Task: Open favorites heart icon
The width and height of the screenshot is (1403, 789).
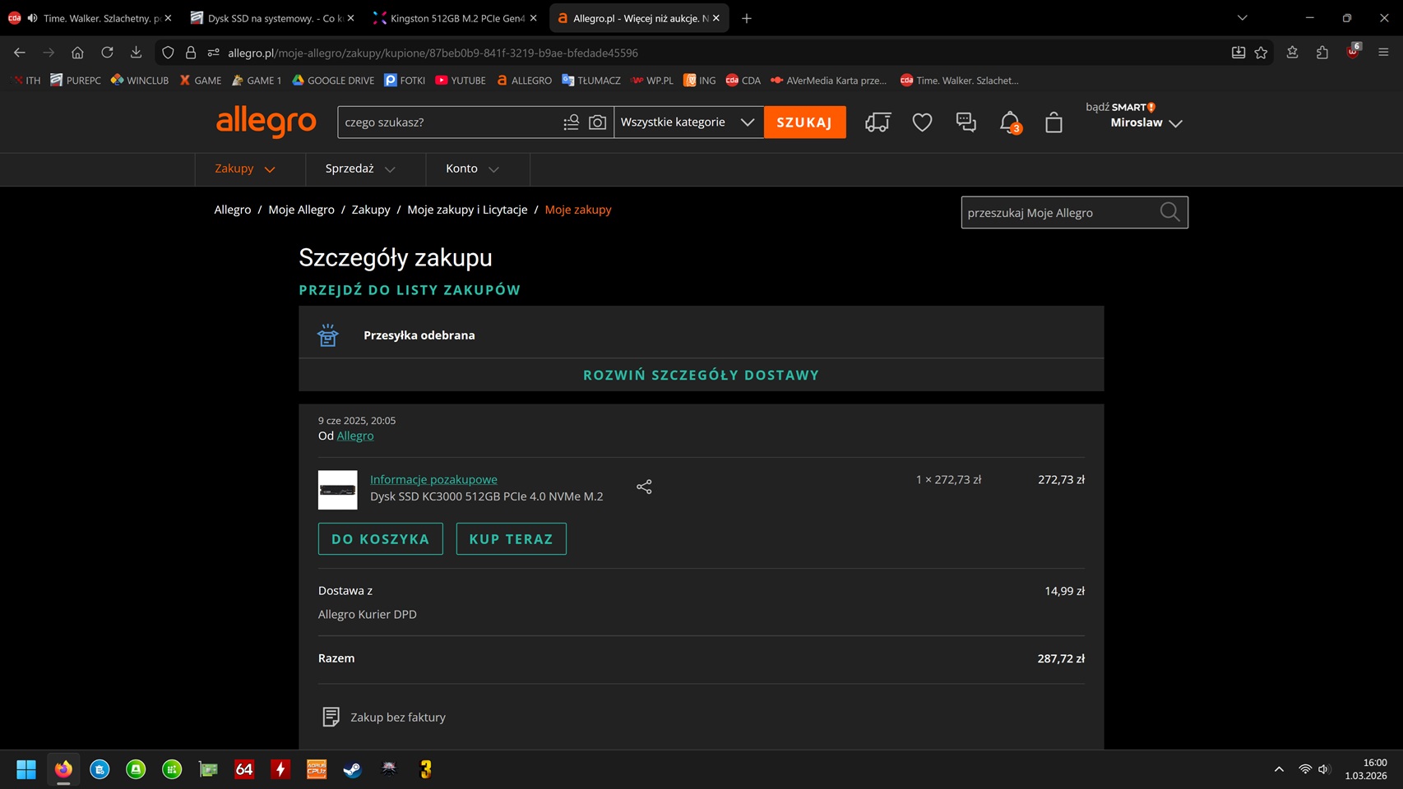Action: pos(922,122)
